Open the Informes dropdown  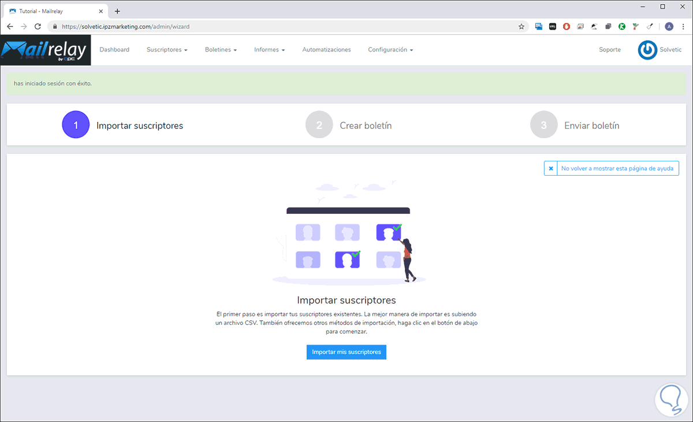(x=269, y=50)
